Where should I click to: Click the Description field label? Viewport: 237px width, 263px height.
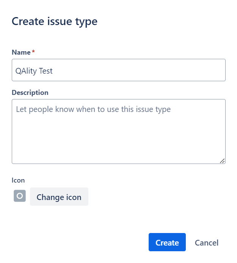tap(30, 93)
